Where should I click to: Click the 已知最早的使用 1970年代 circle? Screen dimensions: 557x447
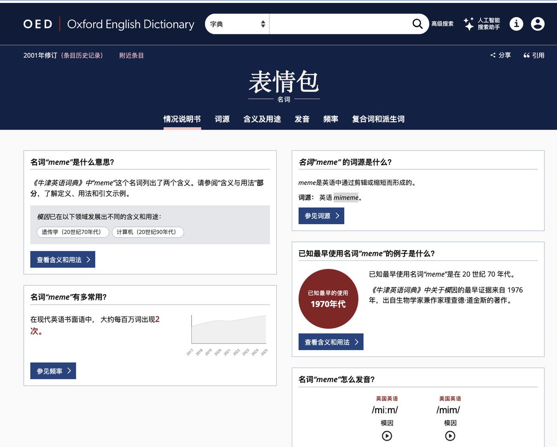click(x=328, y=298)
